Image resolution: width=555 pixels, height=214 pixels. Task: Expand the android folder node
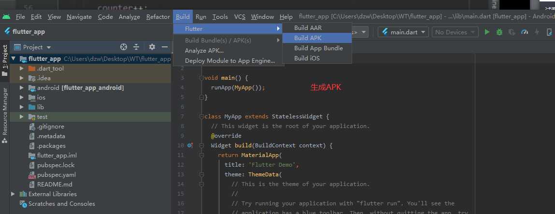(x=22, y=88)
